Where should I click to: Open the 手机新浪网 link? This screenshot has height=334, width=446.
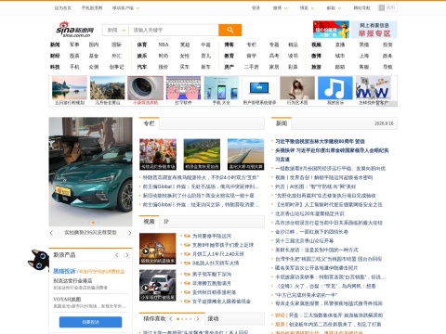coord(92,8)
